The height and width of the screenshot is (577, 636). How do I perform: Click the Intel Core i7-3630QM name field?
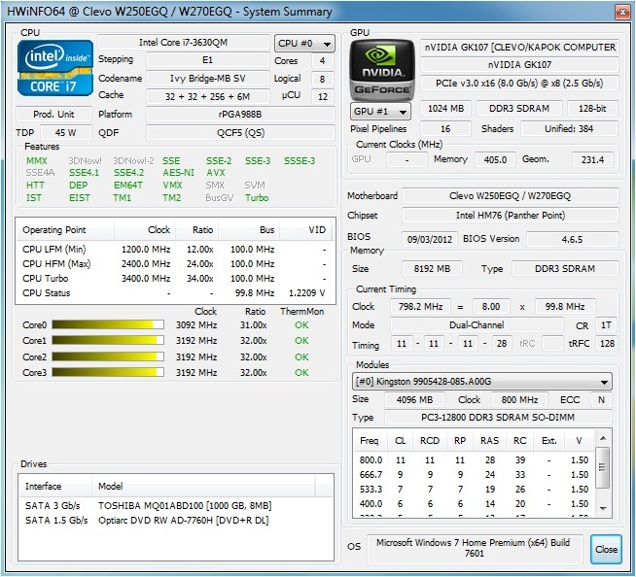coord(184,43)
